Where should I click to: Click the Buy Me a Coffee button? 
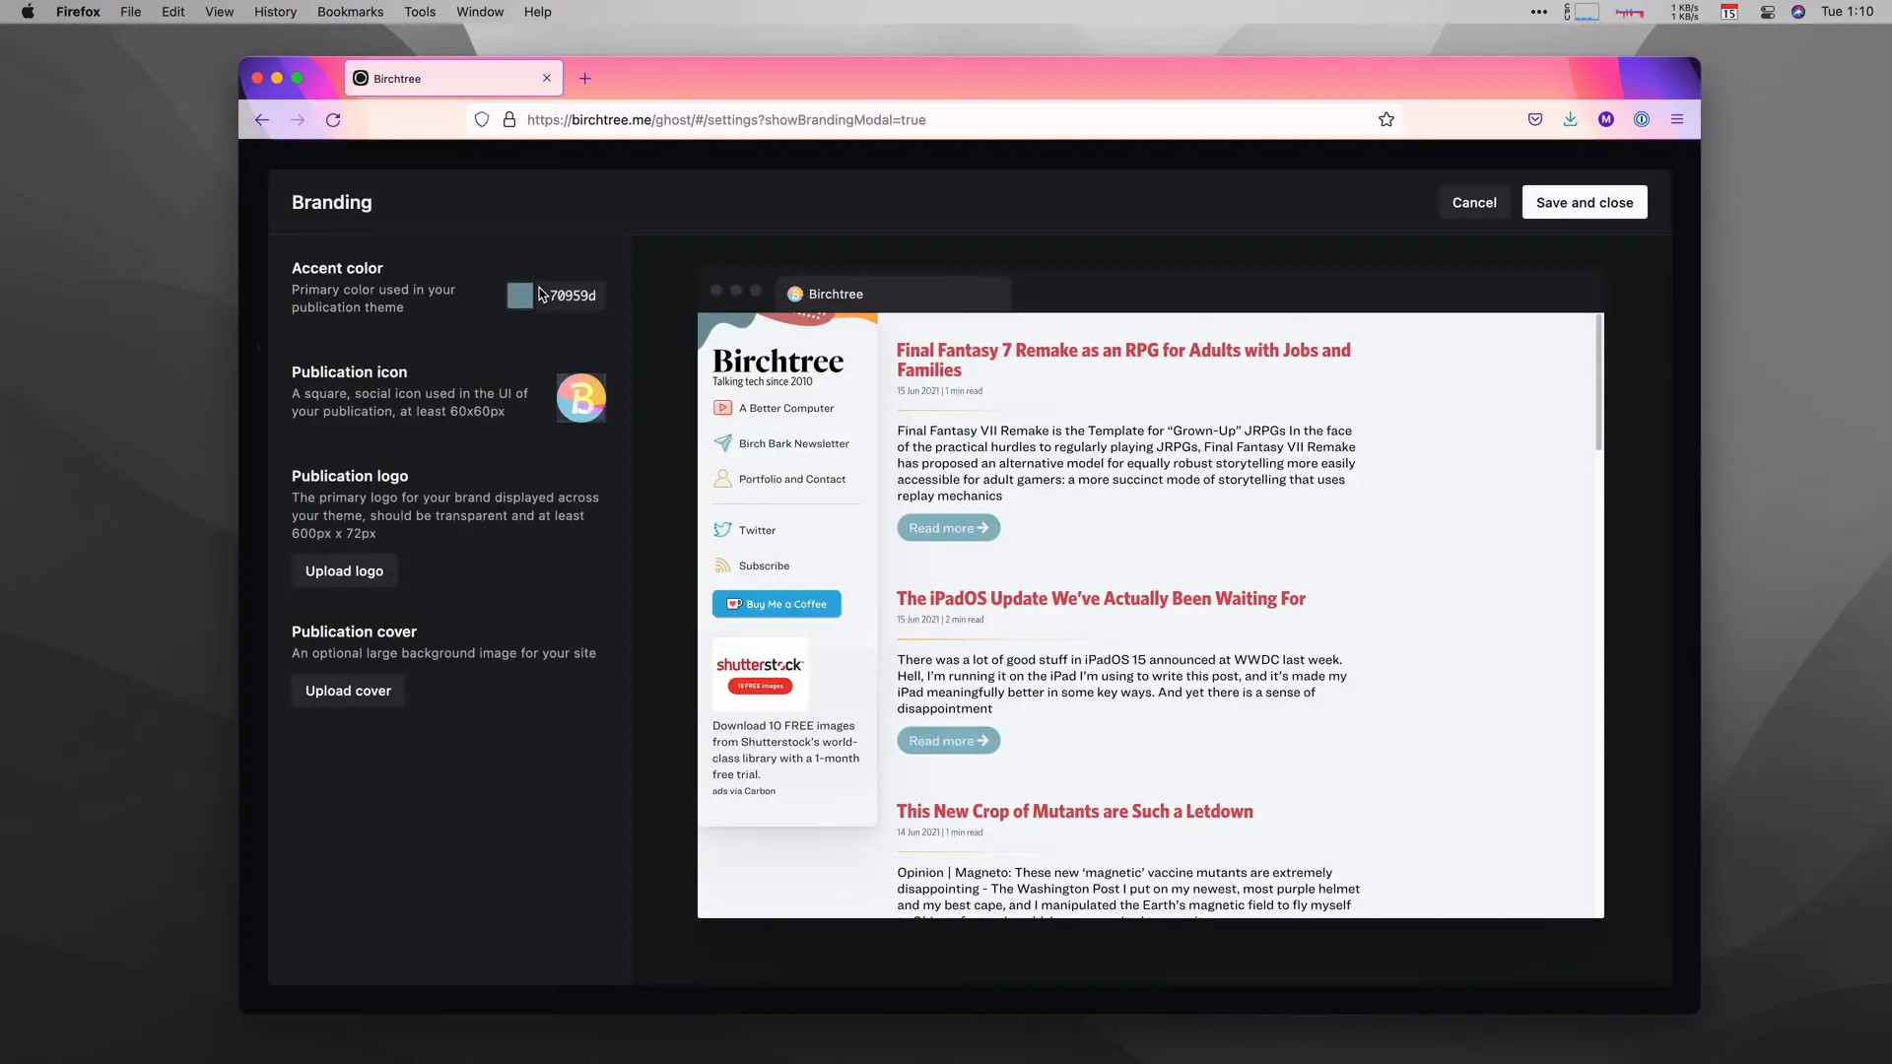pyautogui.click(x=777, y=604)
